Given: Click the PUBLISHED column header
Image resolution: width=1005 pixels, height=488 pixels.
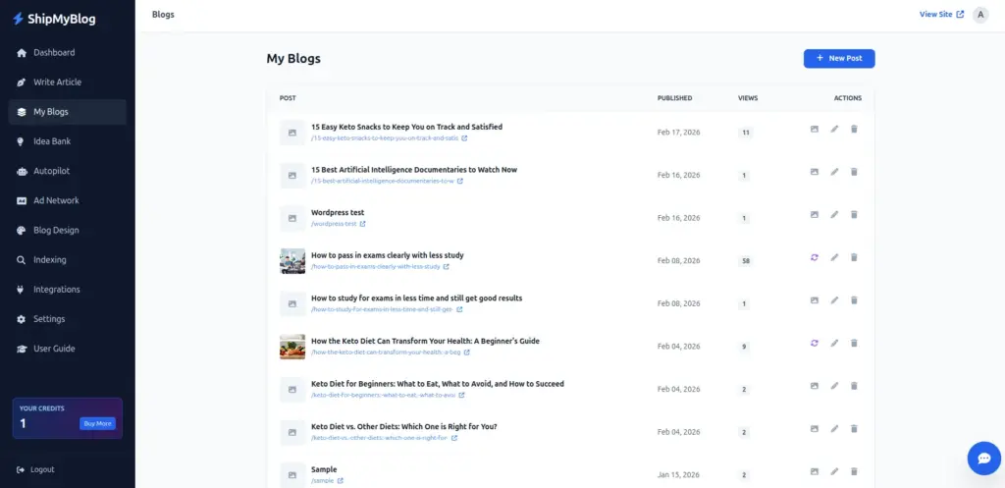Looking at the screenshot, I should point(675,98).
